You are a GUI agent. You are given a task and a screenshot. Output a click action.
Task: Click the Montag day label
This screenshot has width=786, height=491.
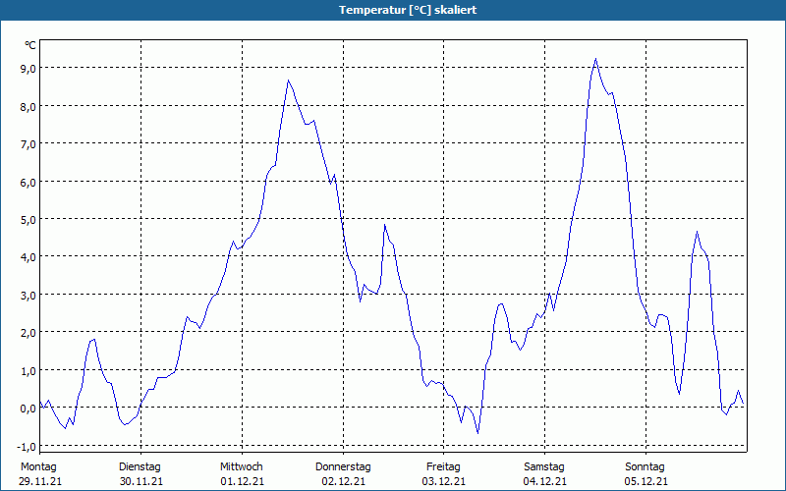(38, 467)
